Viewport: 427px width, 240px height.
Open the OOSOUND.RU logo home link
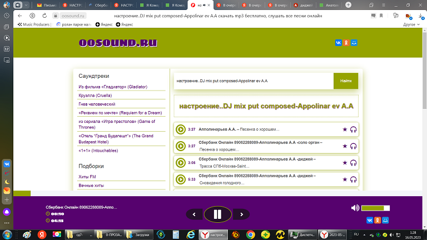click(x=118, y=43)
